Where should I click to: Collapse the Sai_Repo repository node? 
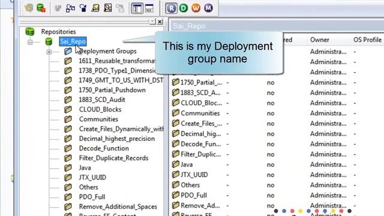30,42
